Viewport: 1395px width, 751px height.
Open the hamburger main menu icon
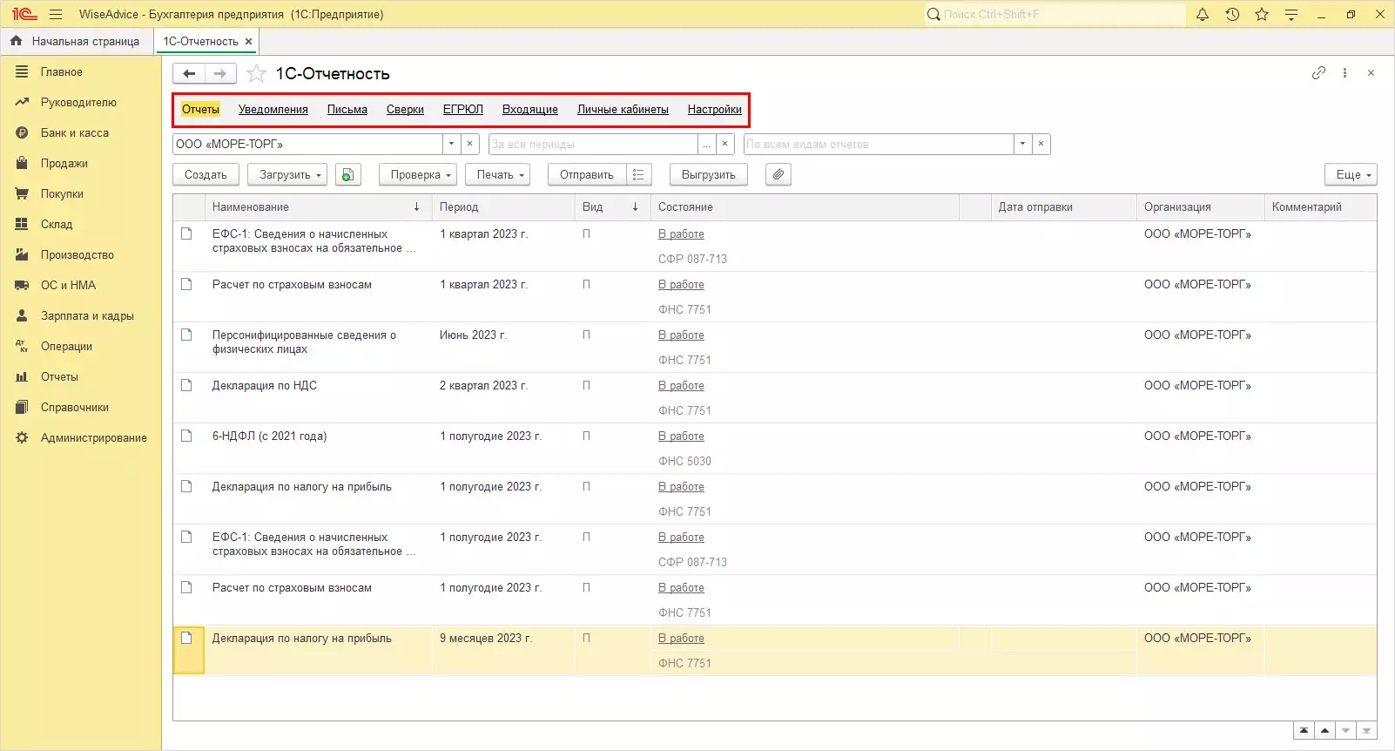(x=56, y=15)
